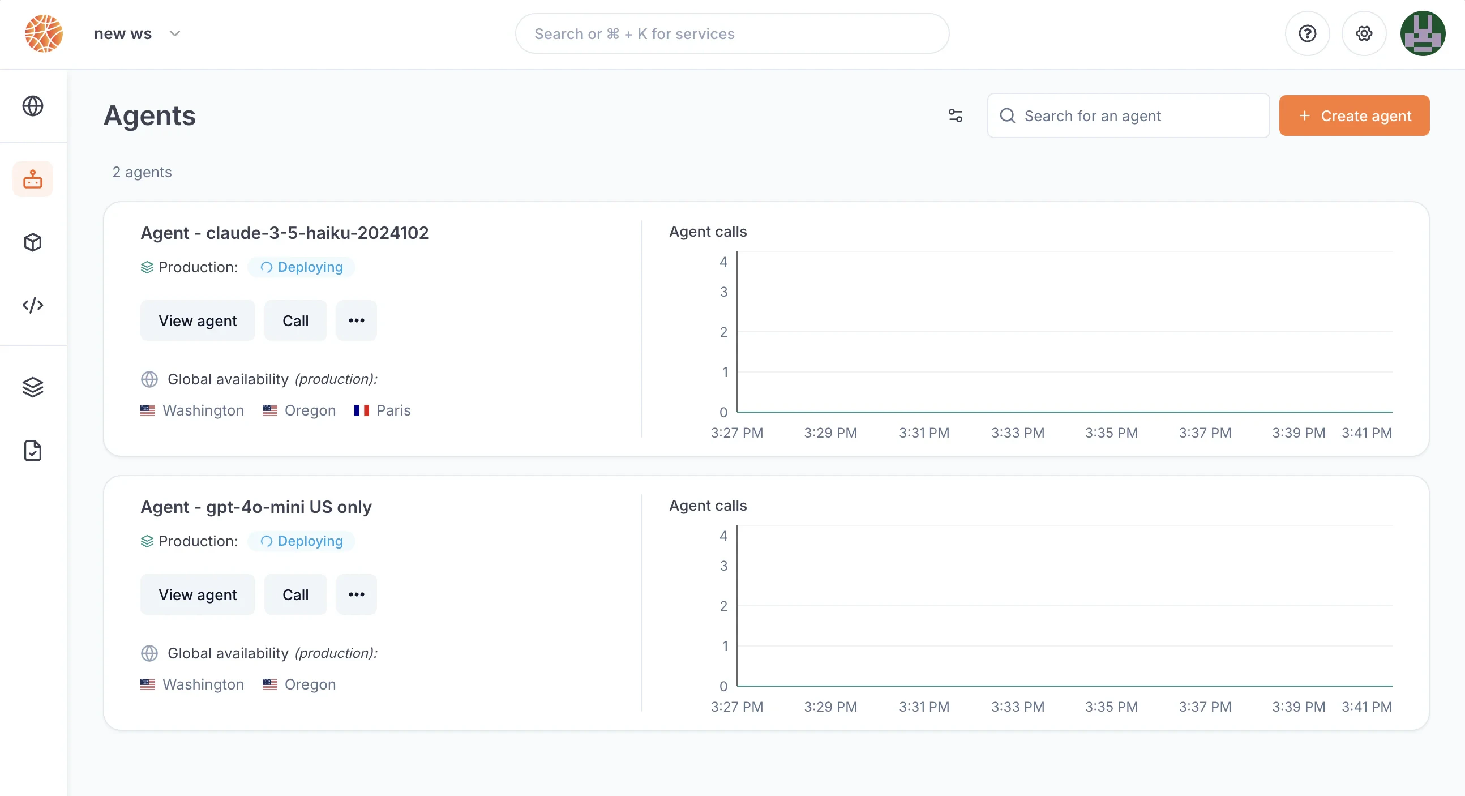Select the globe icon in the sidebar

[x=32, y=106]
